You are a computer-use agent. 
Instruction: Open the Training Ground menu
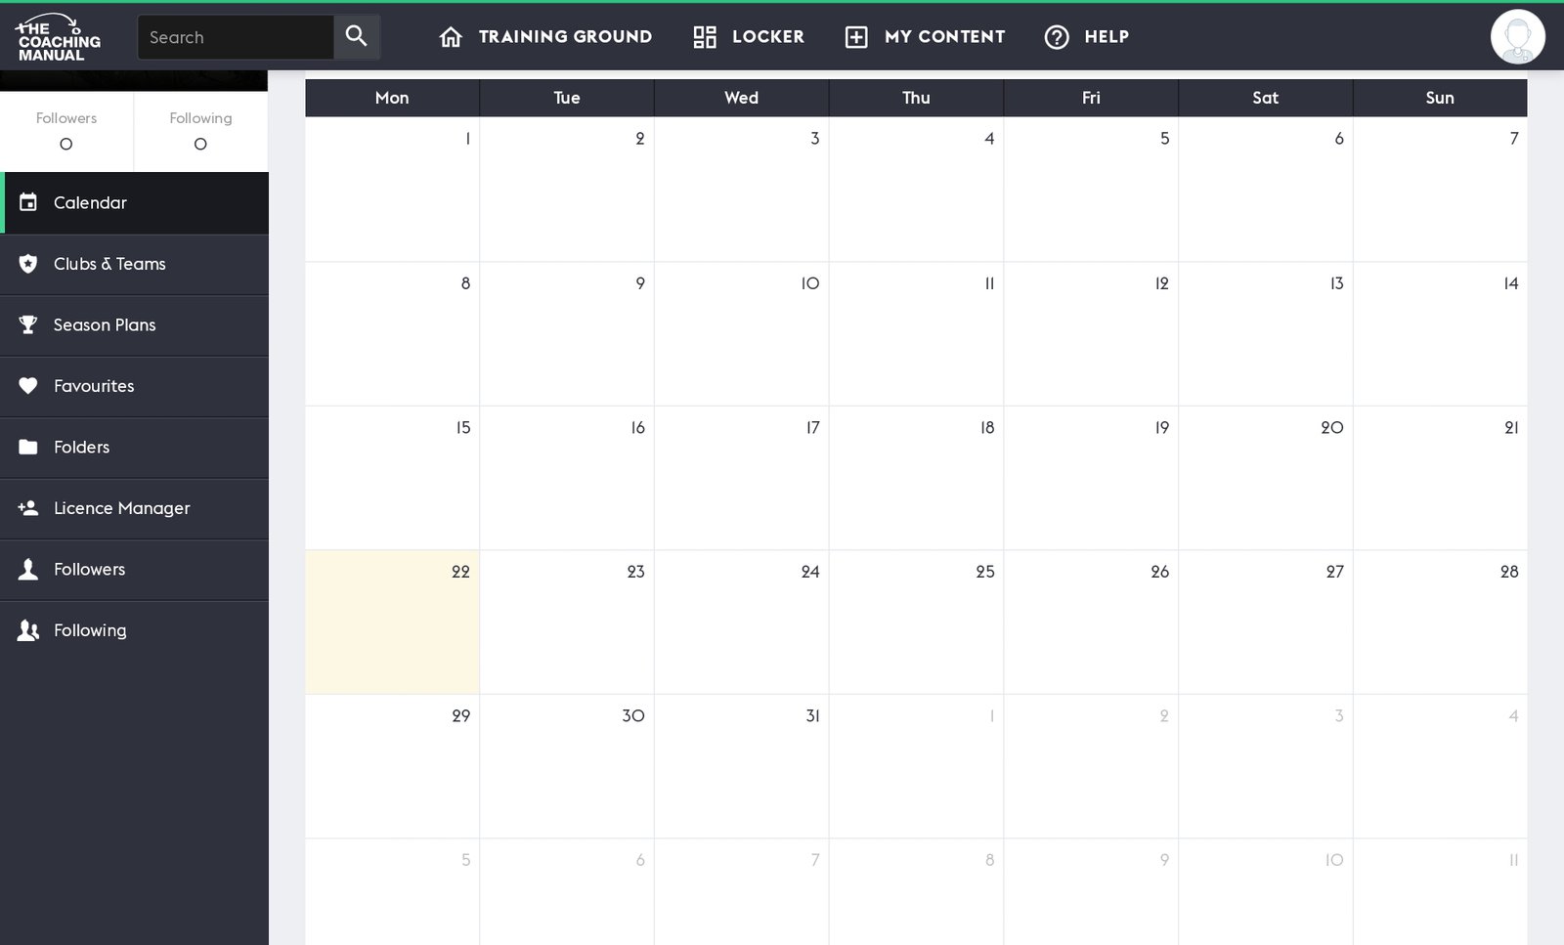pos(545,37)
